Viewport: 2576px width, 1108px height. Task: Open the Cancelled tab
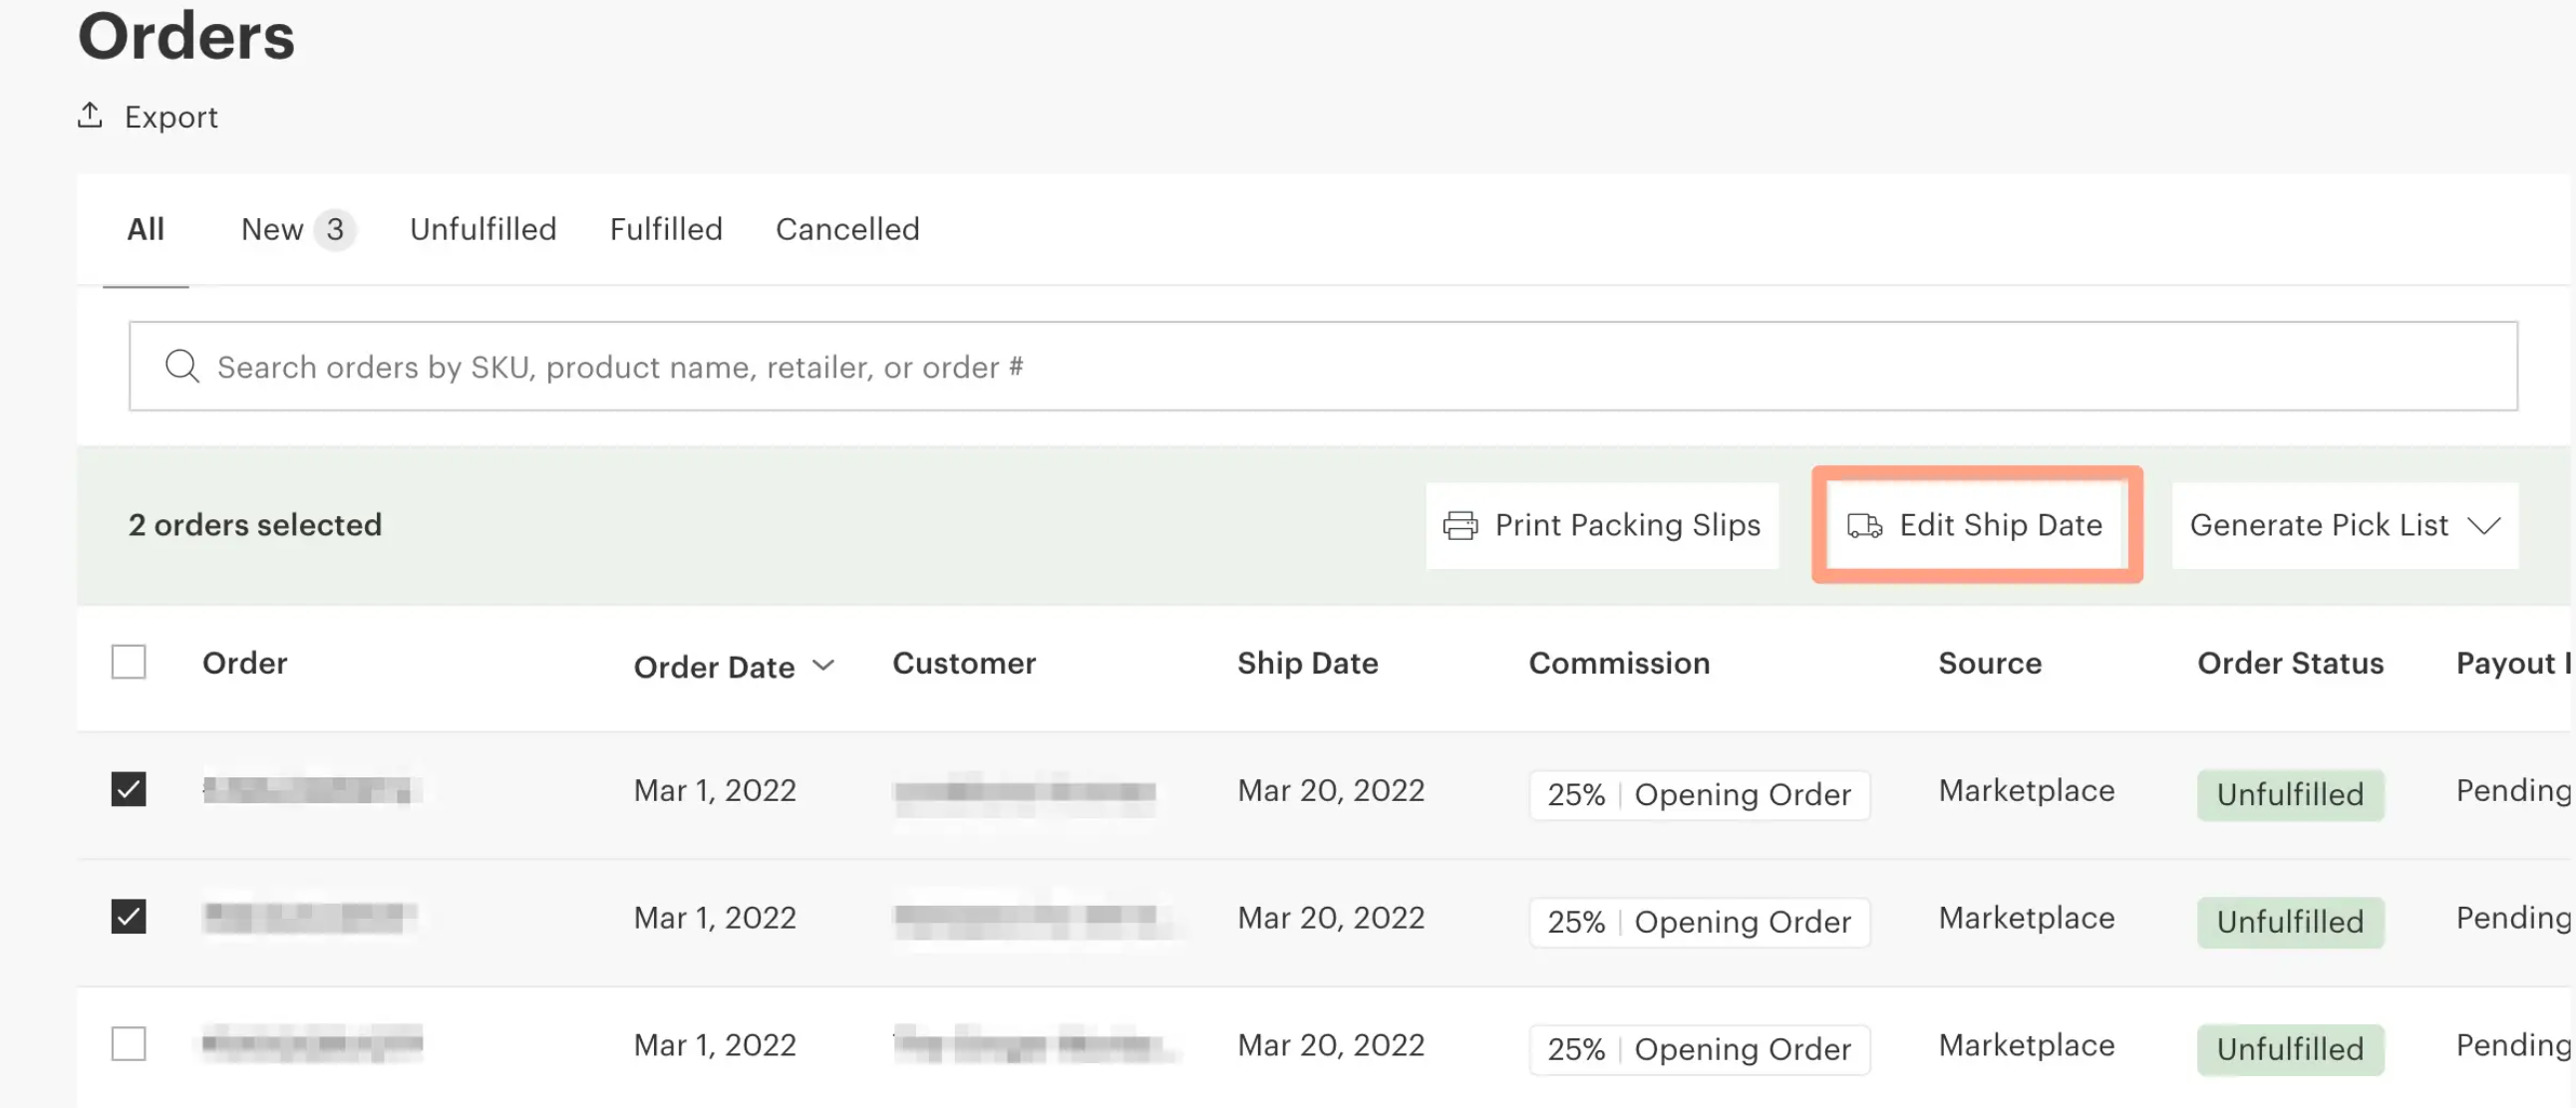click(847, 230)
